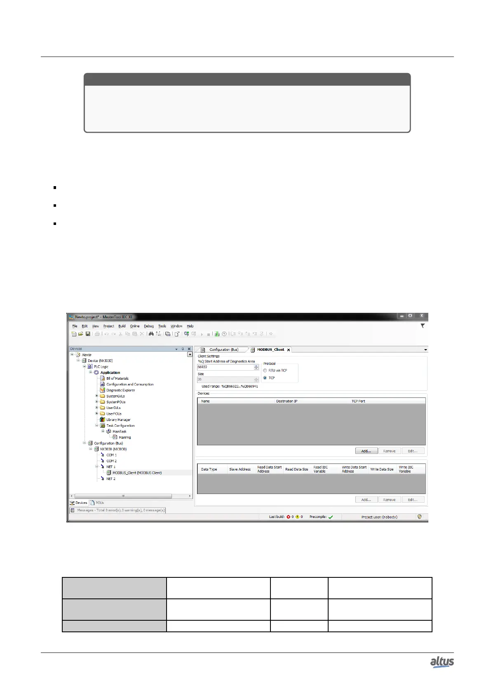Open the editor tab list dropdown arrow

click(425, 350)
